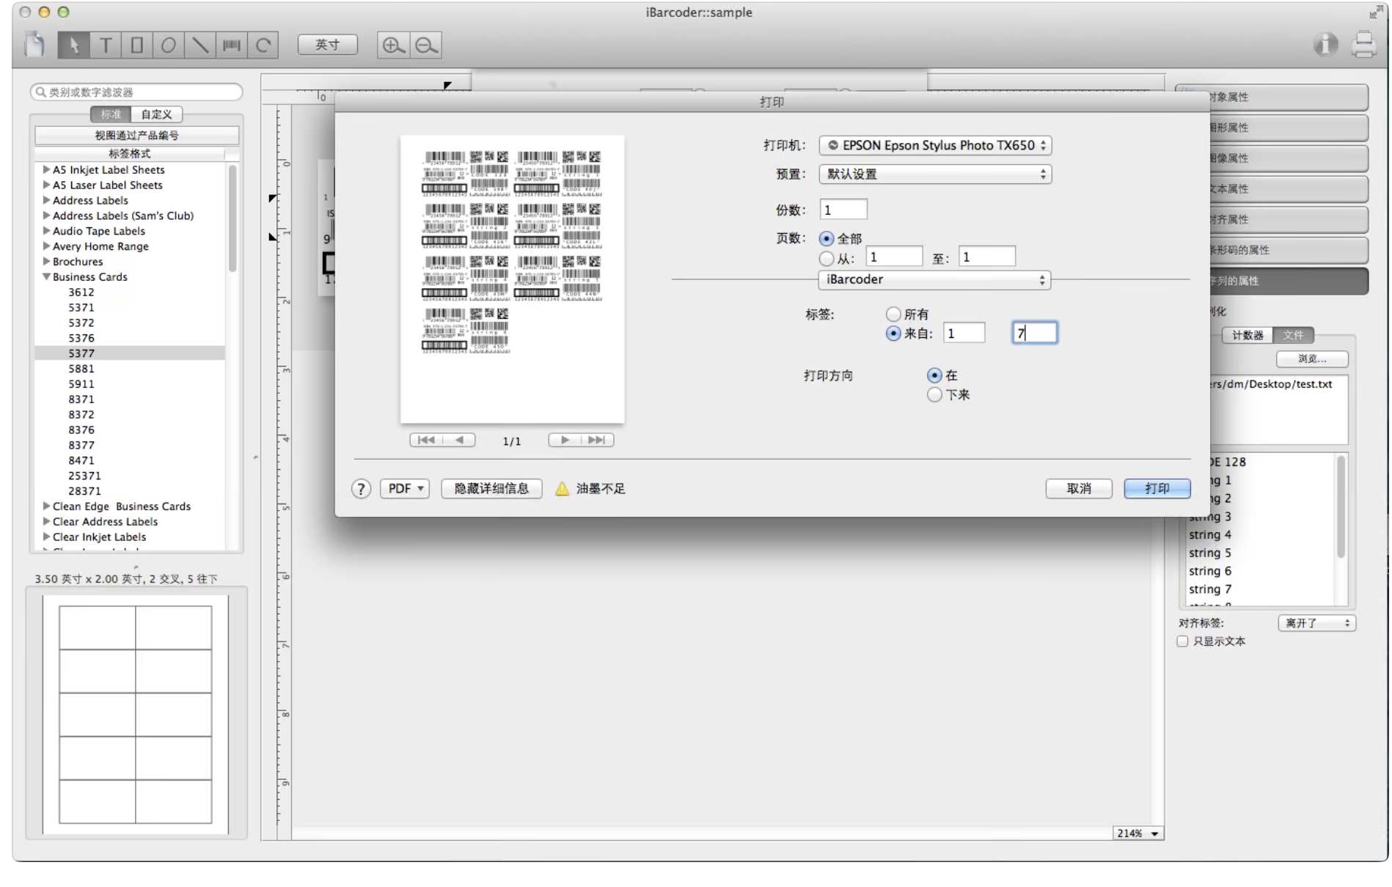Select the Text tool in toolbar
The image size is (1392, 887).
(106, 45)
